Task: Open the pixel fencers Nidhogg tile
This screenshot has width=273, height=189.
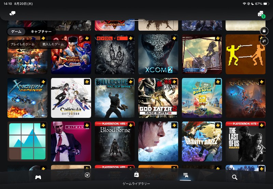Action: point(245,54)
